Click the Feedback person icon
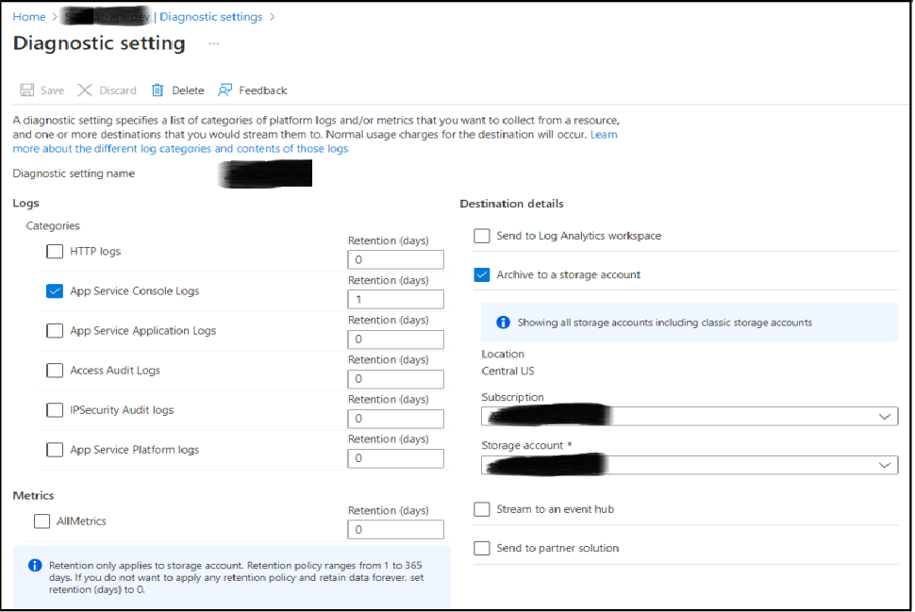Viewport: 915px width, 612px height. [225, 91]
